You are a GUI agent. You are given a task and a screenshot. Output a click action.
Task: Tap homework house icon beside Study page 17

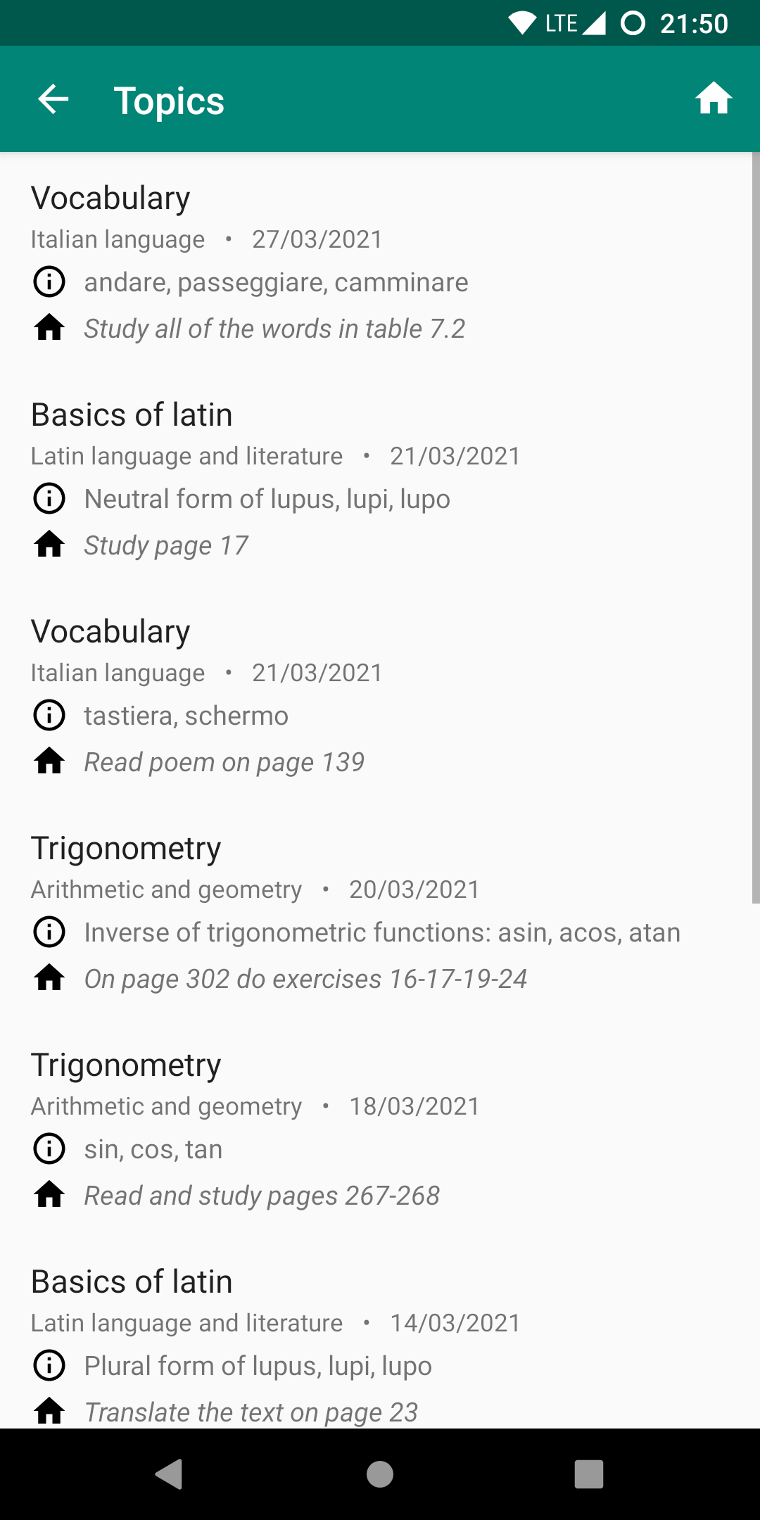click(x=49, y=545)
